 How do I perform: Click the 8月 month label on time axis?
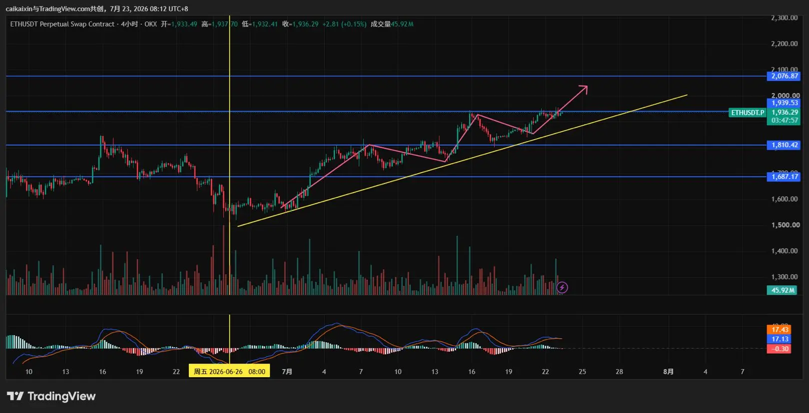click(668, 372)
